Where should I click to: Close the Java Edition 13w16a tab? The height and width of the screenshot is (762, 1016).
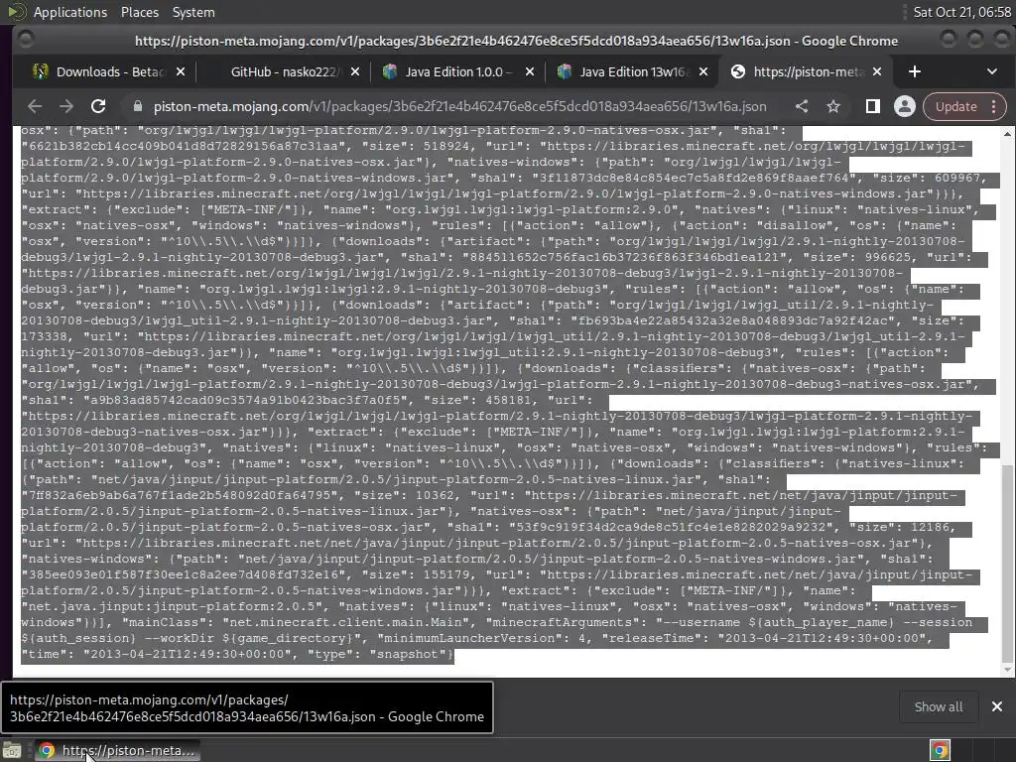click(x=704, y=71)
